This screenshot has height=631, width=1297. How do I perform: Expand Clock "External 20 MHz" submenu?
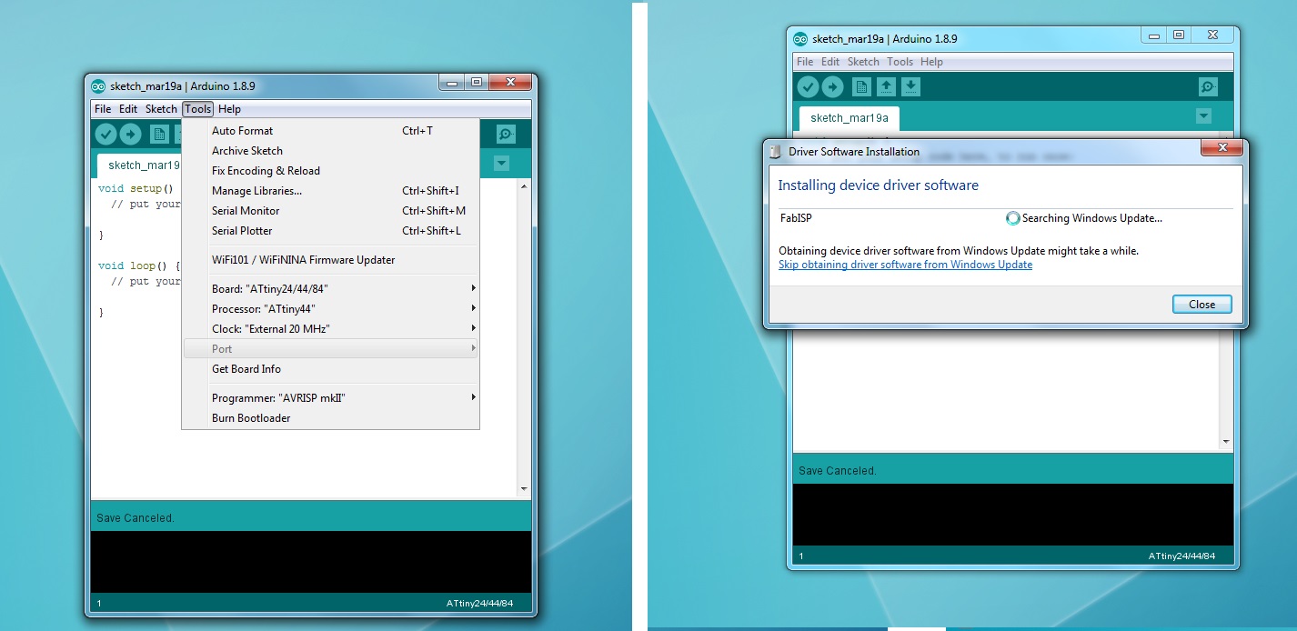point(331,329)
